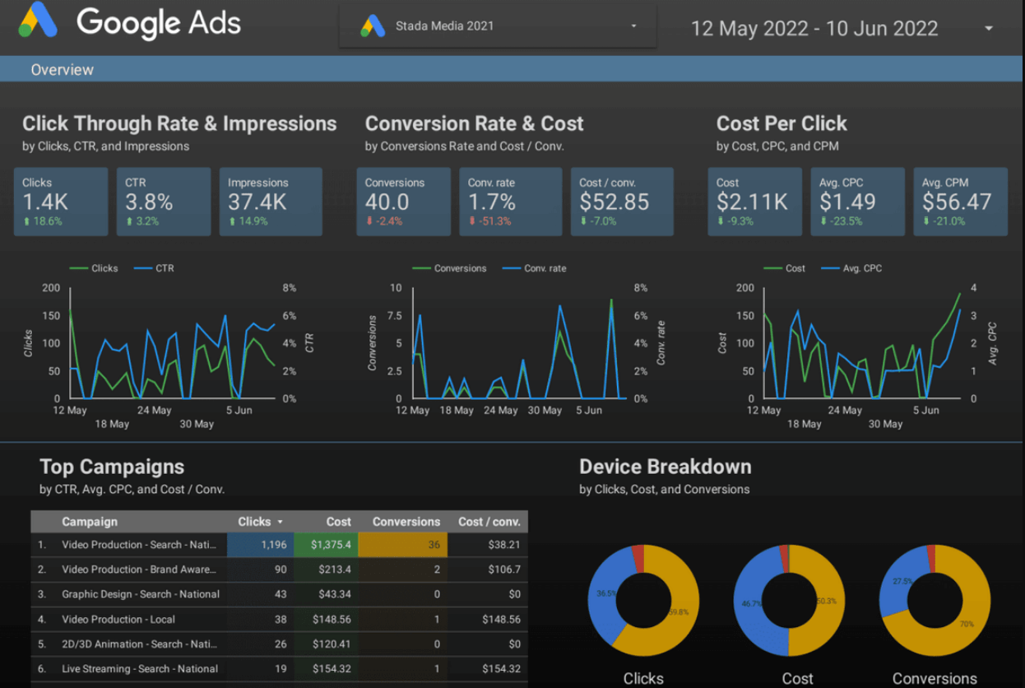This screenshot has height=688, width=1025.
Task: Toggle Clicks legend in first chart
Action: [x=94, y=268]
